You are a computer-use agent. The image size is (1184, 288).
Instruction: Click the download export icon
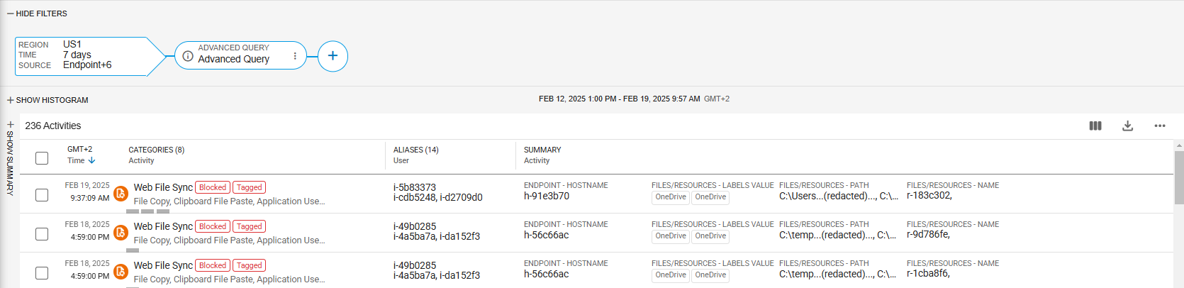[x=1127, y=126]
